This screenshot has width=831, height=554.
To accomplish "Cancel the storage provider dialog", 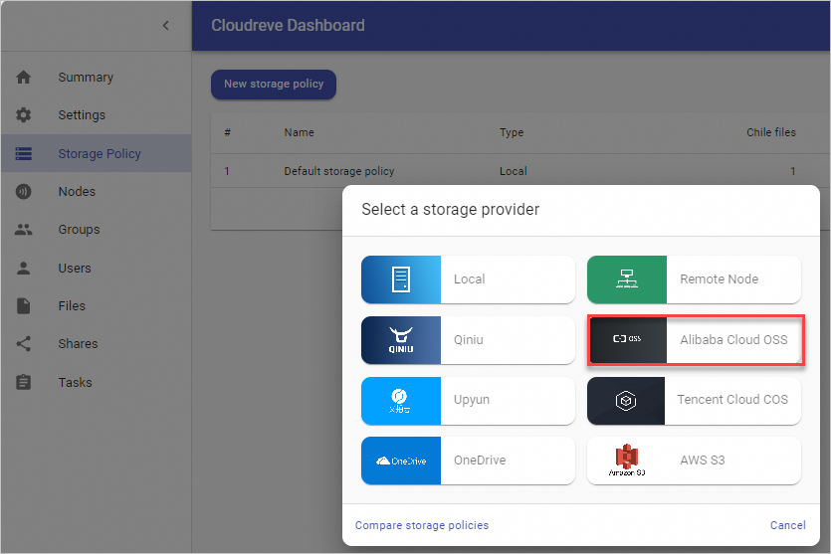I will [787, 525].
